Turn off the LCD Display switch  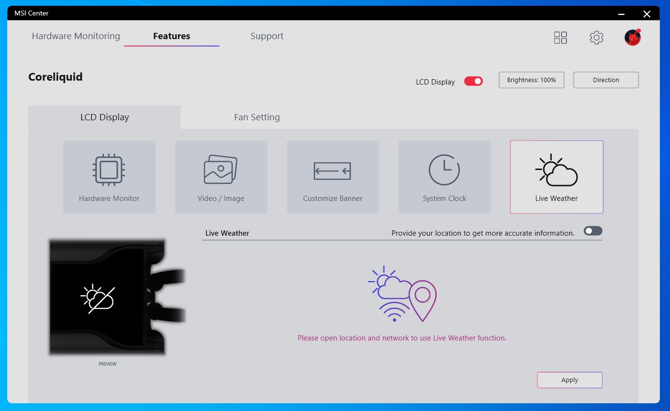pyautogui.click(x=473, y=81)
